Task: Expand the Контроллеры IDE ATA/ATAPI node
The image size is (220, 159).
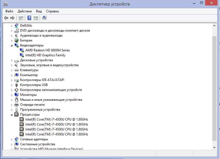Action: [x=12, y=80]
